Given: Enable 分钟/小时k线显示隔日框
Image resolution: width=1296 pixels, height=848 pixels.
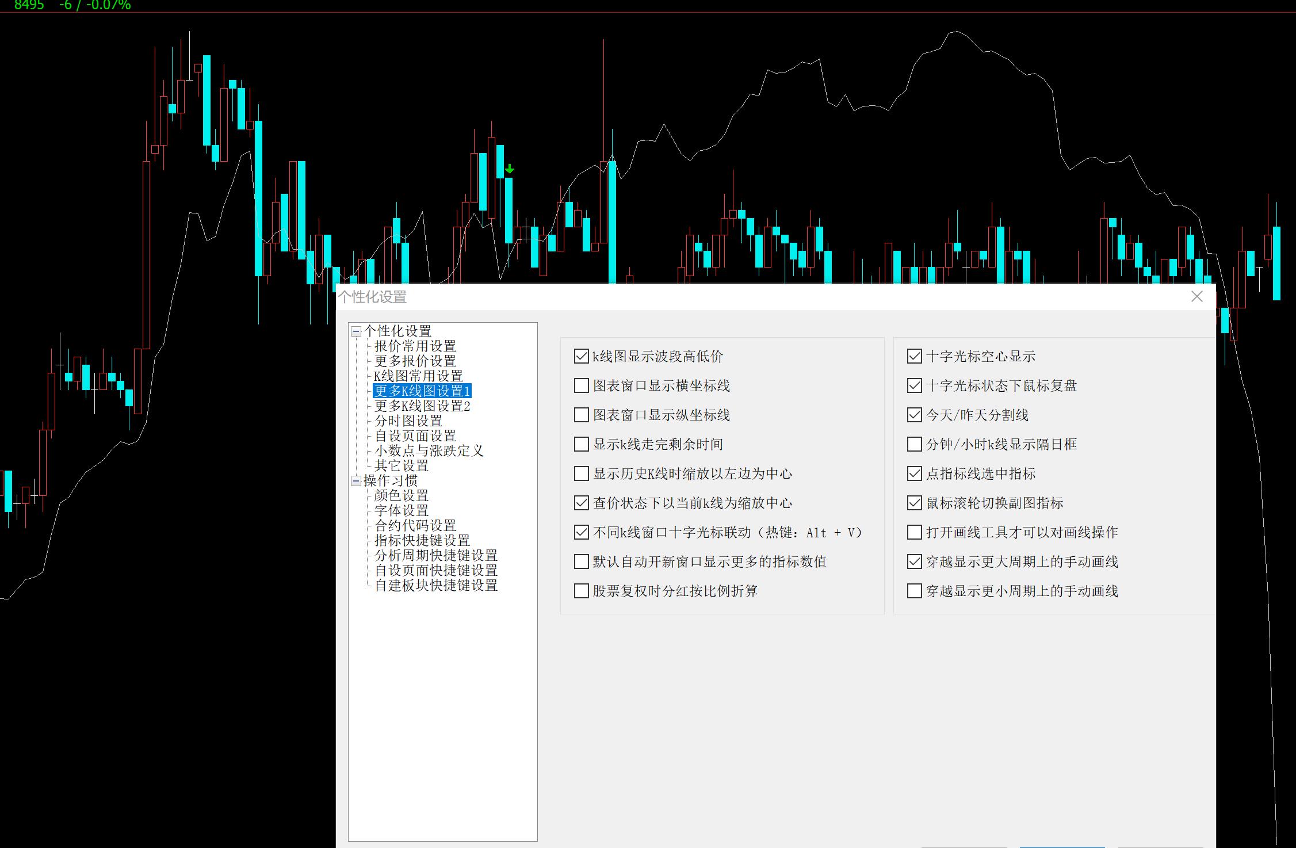Looking at the screenshot, I should pos(914,445).
